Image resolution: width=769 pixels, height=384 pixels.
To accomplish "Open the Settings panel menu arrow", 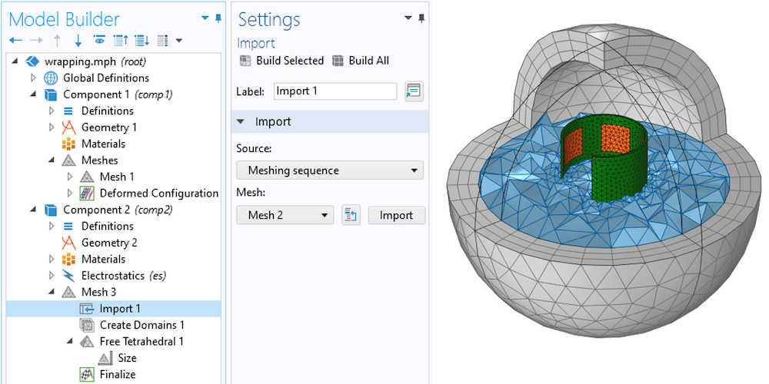I will [408, 18].
